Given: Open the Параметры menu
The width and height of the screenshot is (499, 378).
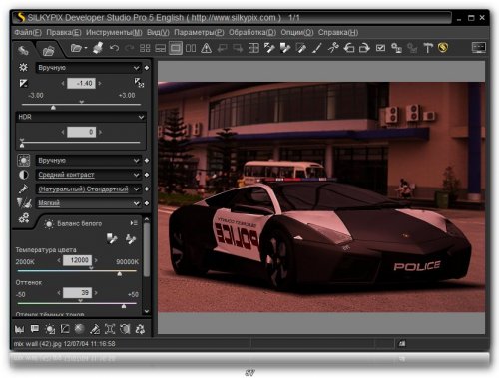Looking at the screenshot, I should click(x=199, y=32).
